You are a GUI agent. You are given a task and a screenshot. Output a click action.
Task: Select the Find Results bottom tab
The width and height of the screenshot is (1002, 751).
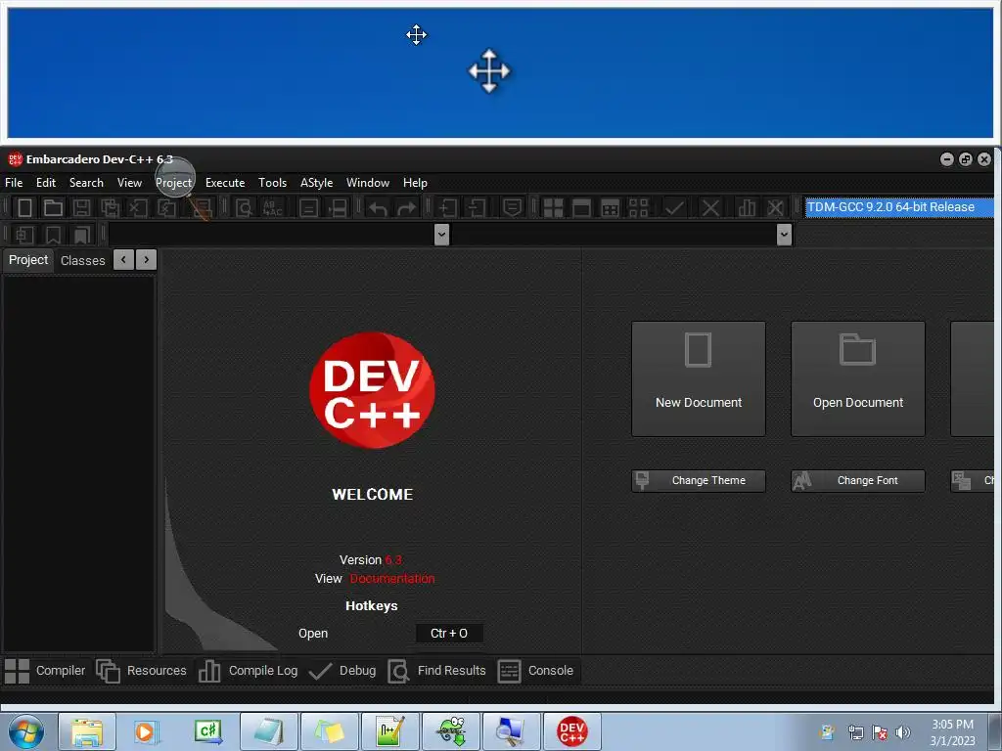437,671
